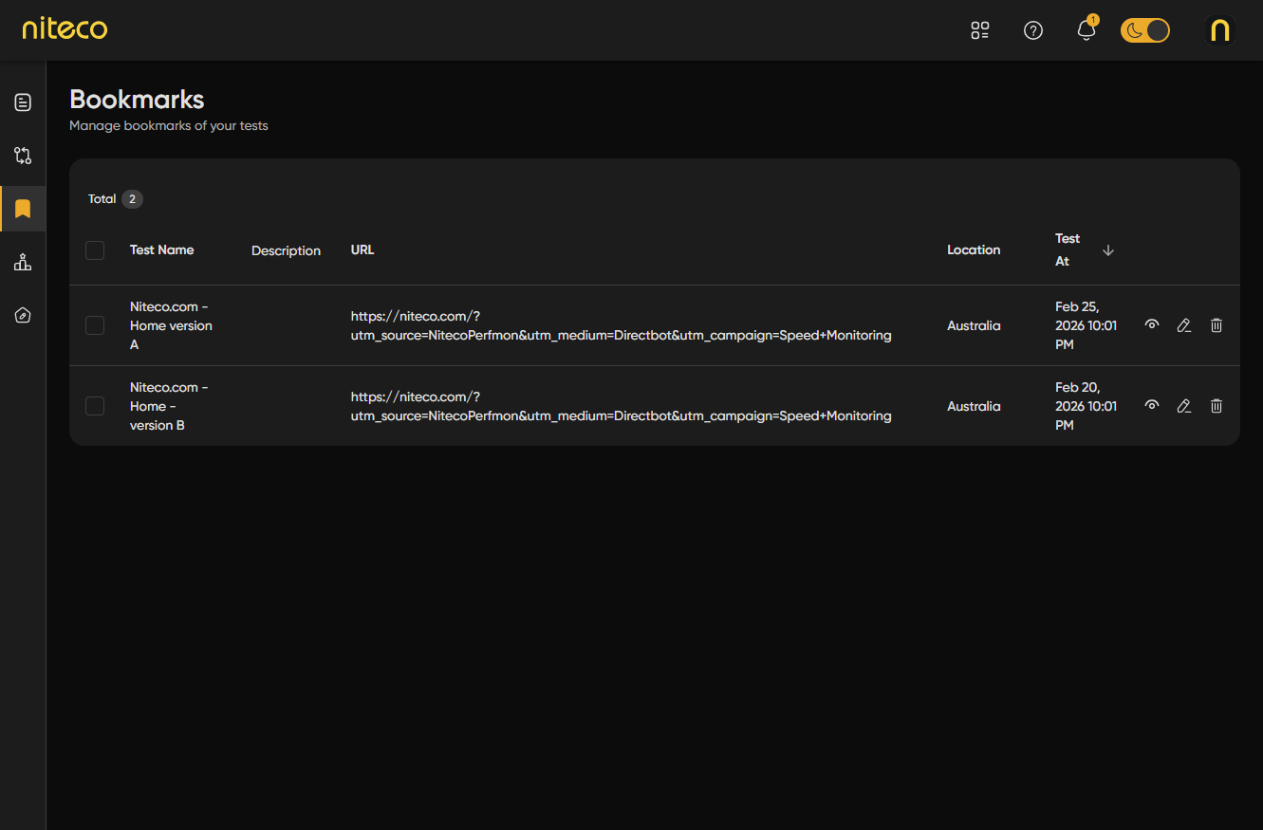Image resolution: width=1263 pixels, height=830 pixels.
Task: Click the Total count badge
Action: (132, 199)
